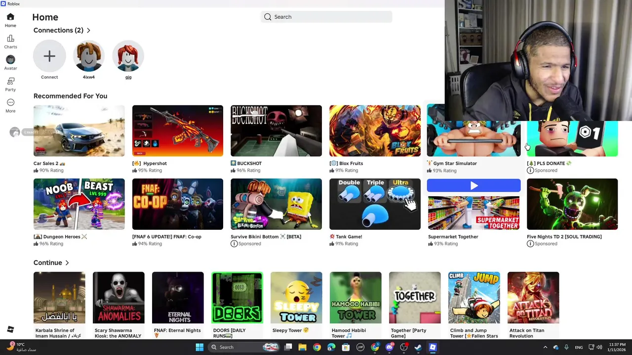Expand the Connections (2) chevron
632x355 pixels.
coord(88,31)
